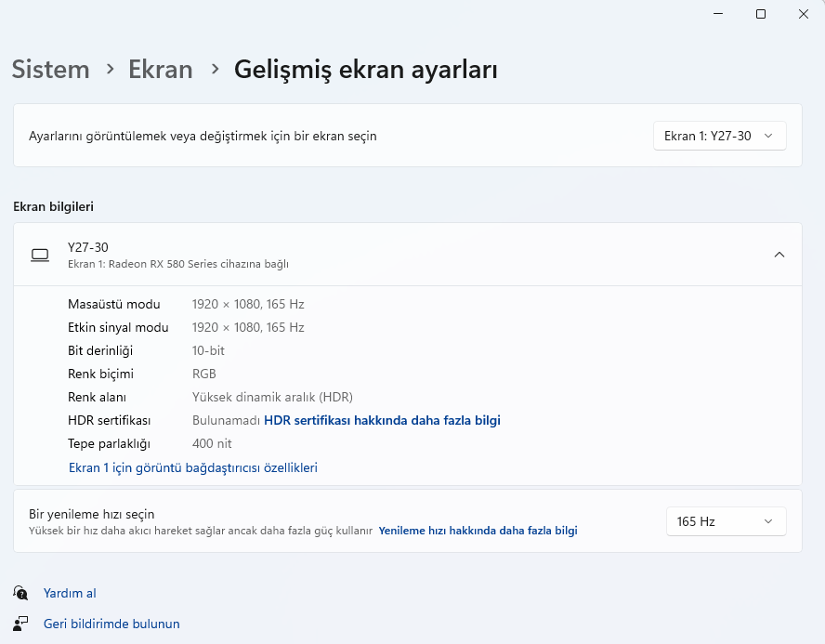This screenshot has height=644, width=825.
Task: Click the Ekran bilgileri section header
Action: 53,206
